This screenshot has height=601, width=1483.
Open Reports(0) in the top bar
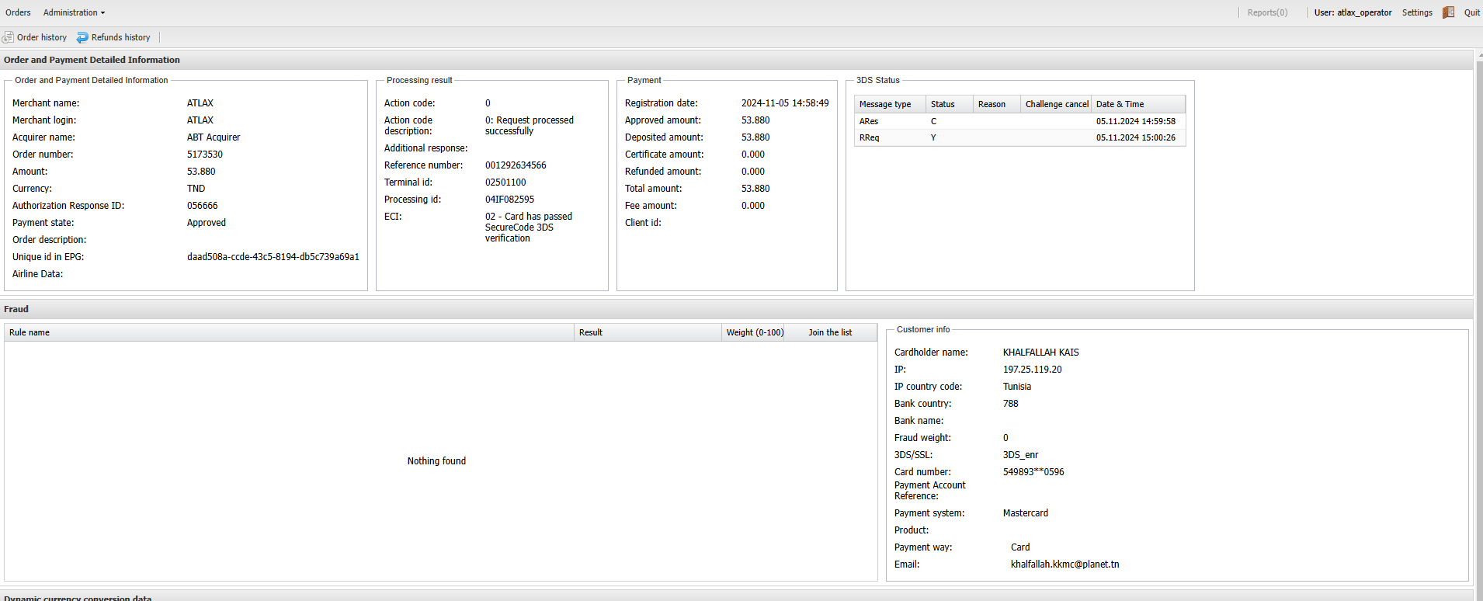1267,12
